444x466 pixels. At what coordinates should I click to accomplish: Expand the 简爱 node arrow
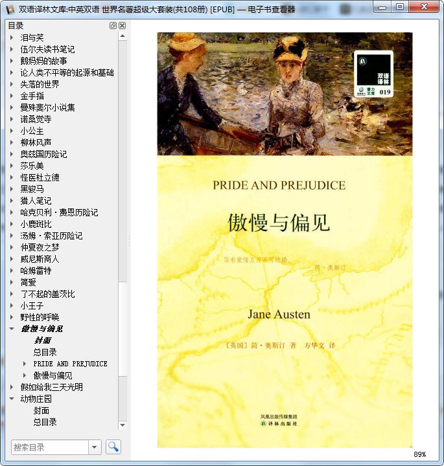12,282
